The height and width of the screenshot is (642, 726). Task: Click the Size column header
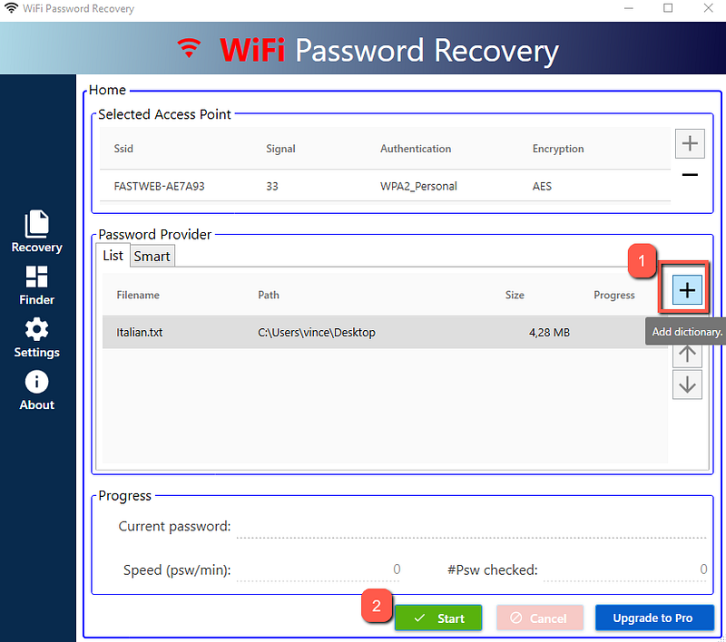pos(515,295)
